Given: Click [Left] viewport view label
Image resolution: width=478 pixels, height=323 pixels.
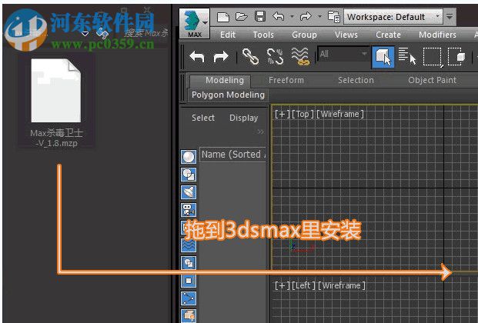Looking at the screenshot, I should point(303,286).
